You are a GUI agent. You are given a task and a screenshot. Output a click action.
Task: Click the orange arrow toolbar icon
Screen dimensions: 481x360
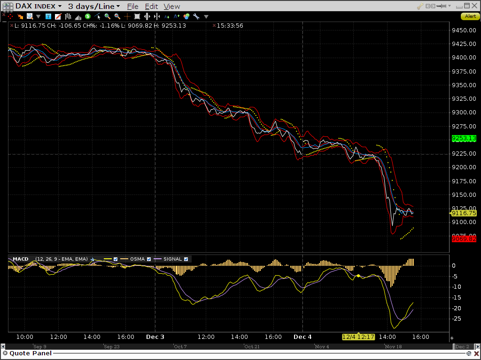[20, 16]
